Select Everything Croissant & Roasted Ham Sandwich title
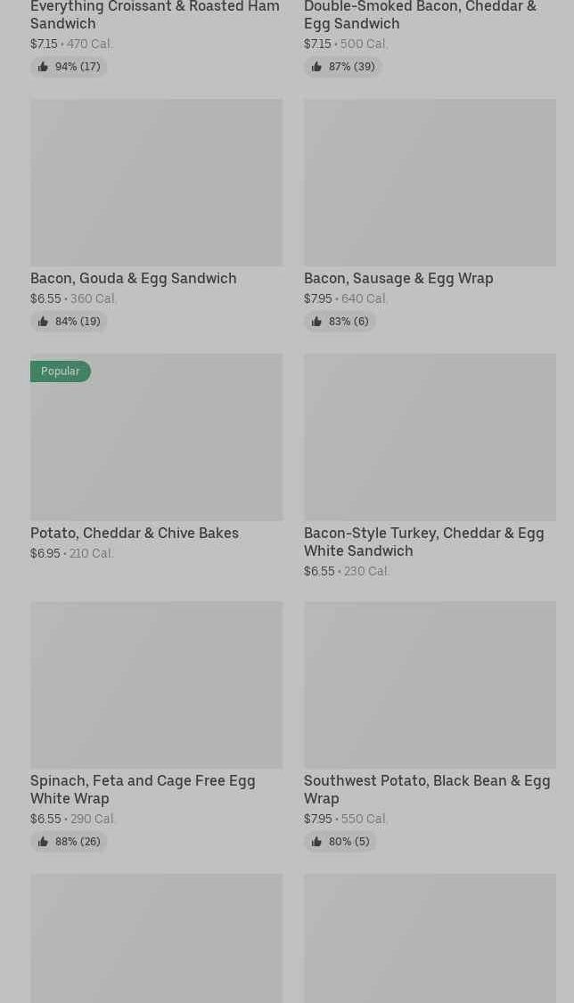Viewport: 574px width, 1003px height. click(154, 14)
